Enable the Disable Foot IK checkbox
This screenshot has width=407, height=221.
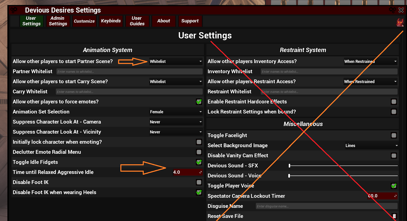(199, 182)
